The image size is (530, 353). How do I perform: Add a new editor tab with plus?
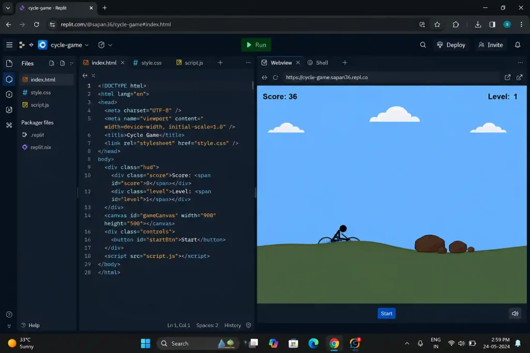coord(220,63)
